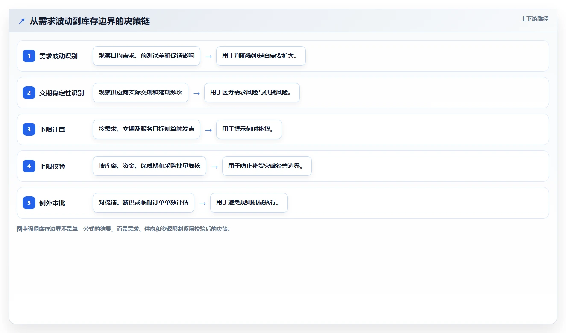Click the 用于判断缓冲是否需要扩大。 result box
Viewport: 566px width, 333px height.
(x=261, y=56)
